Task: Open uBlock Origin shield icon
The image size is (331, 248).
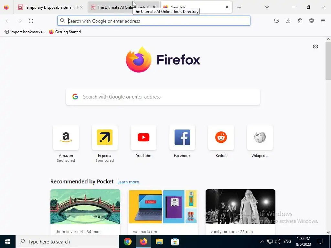Action: (x=312, y=21)
